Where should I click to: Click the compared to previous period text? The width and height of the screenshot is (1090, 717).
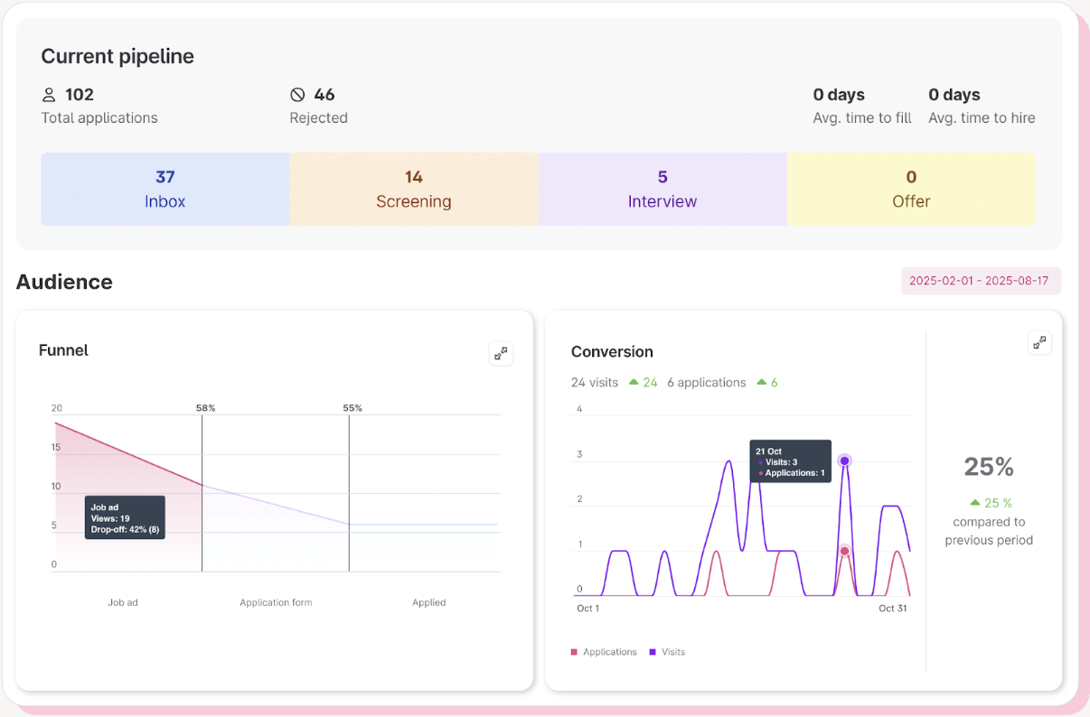pos(989,531)
